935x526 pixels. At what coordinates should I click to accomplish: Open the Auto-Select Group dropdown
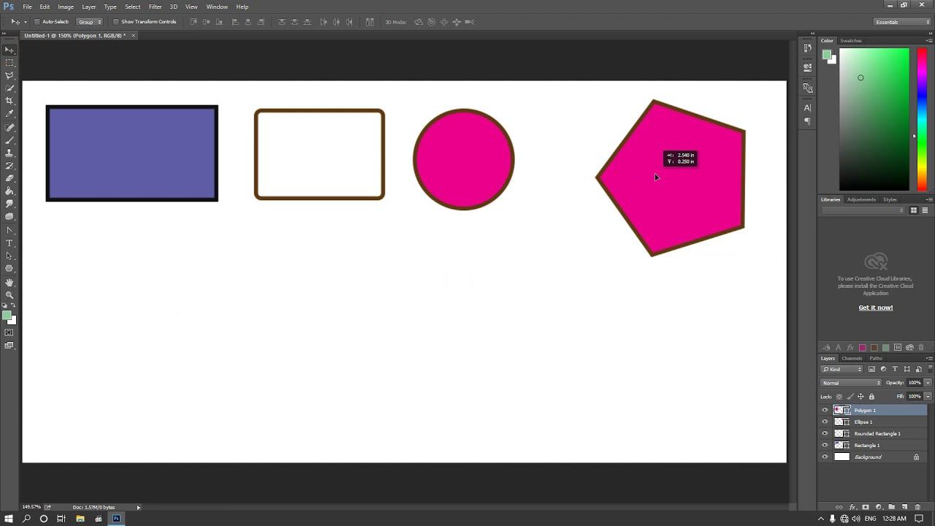(90, 22)
